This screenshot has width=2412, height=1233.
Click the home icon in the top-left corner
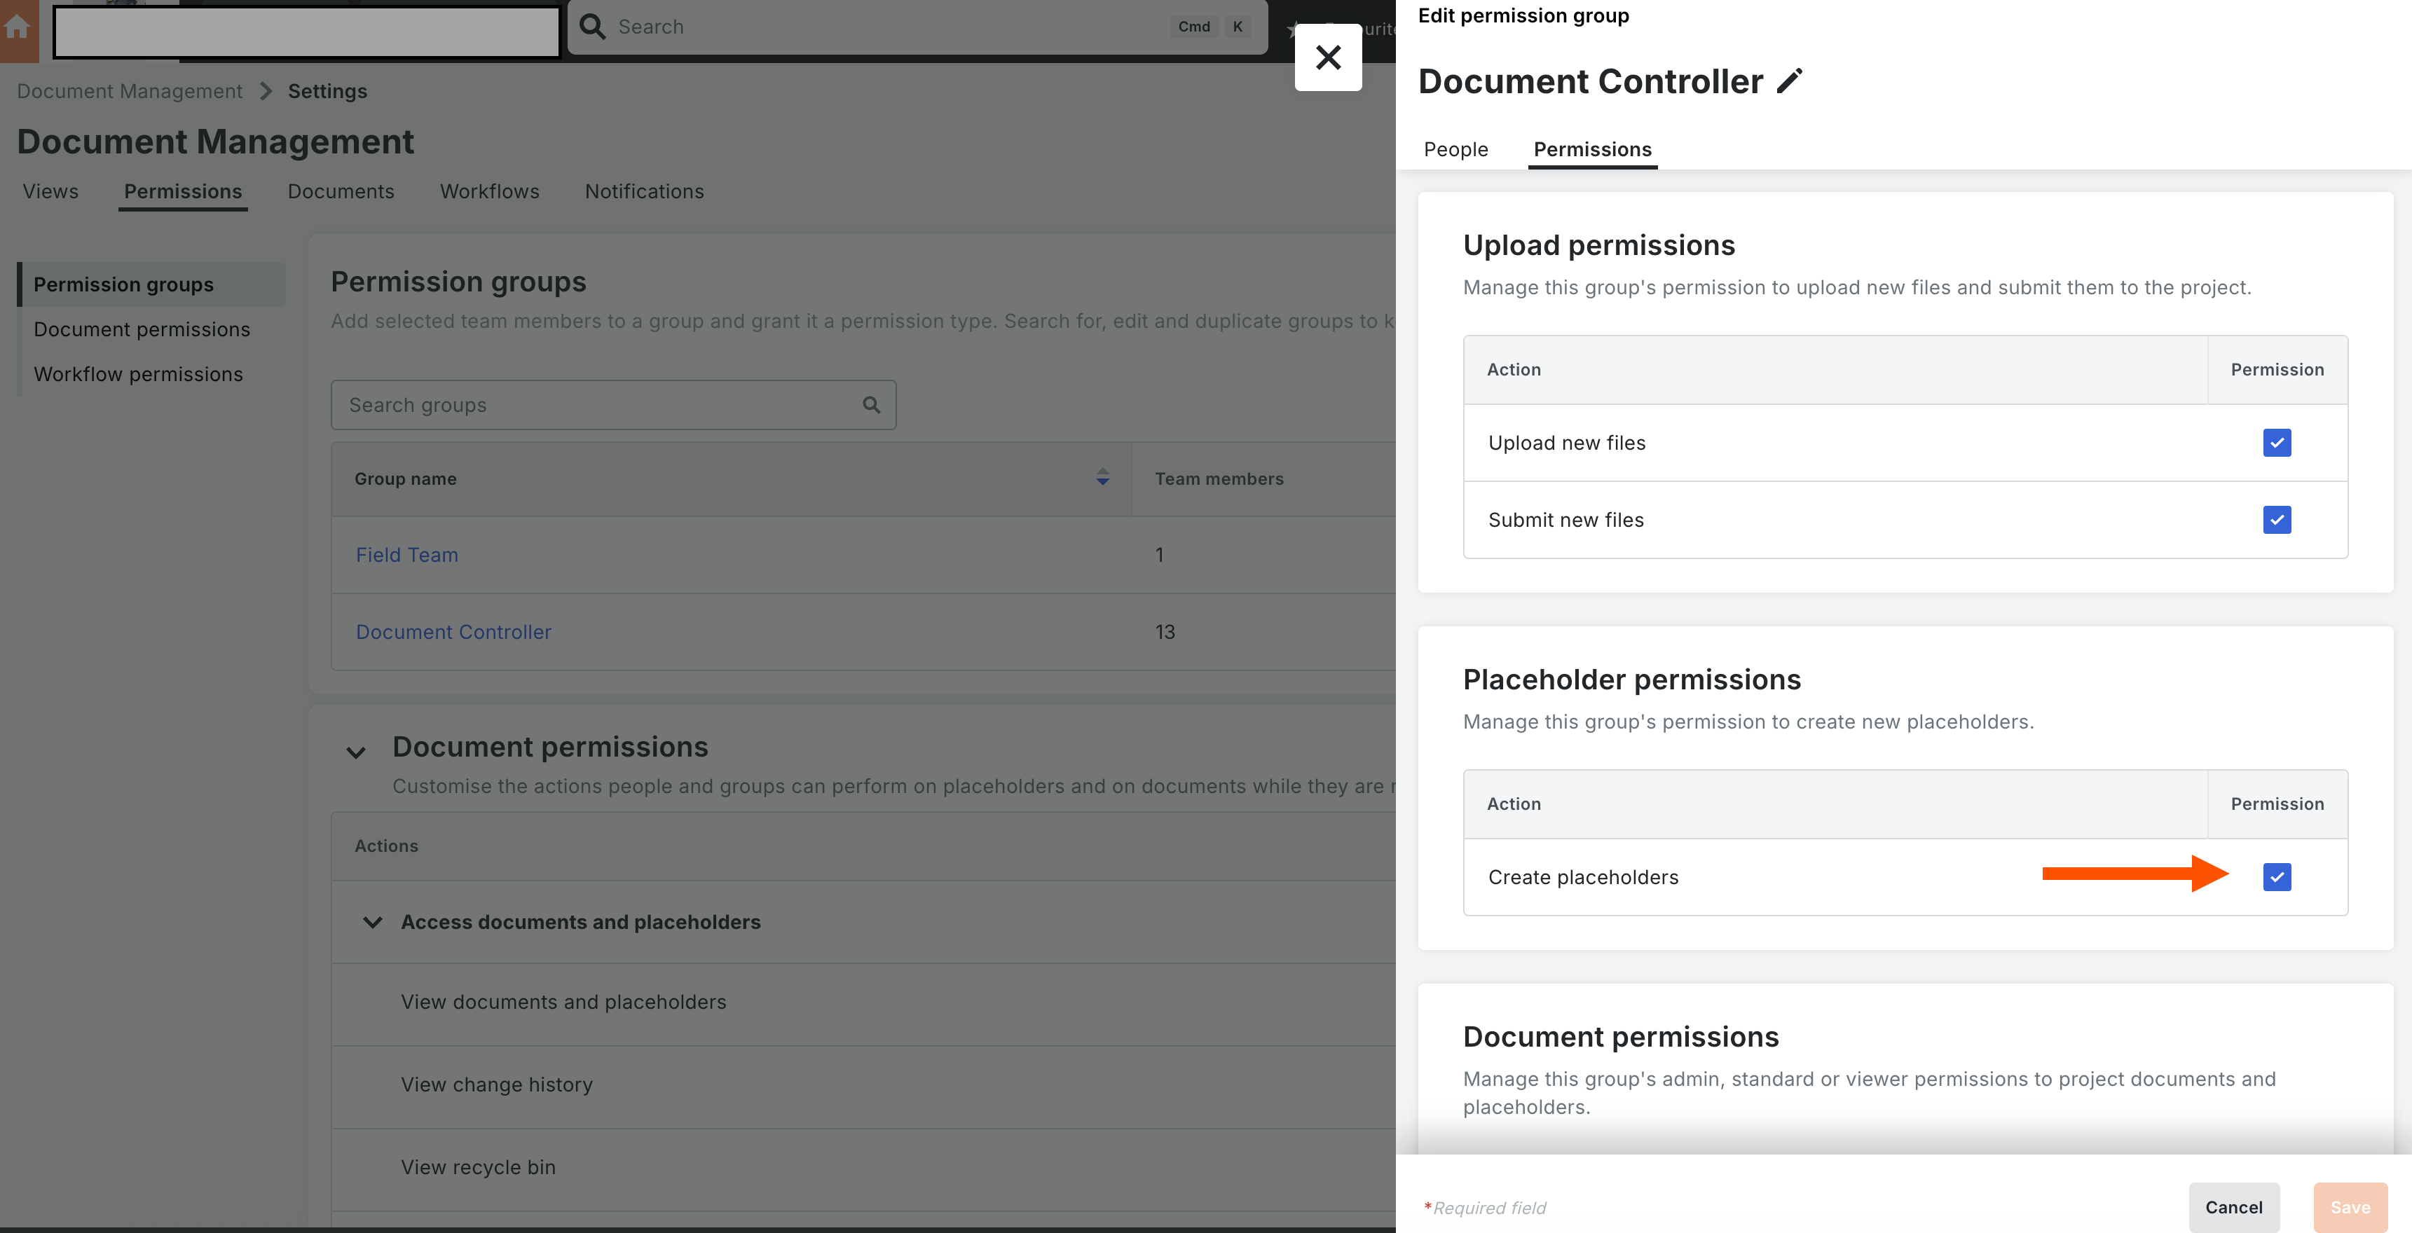[18, 28]
